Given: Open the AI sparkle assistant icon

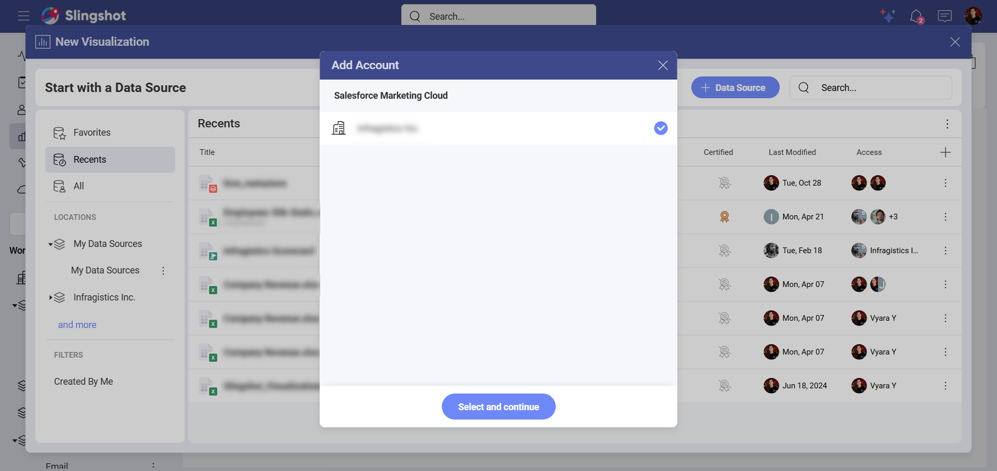Looking at the screenshot, I should [888, 16].
